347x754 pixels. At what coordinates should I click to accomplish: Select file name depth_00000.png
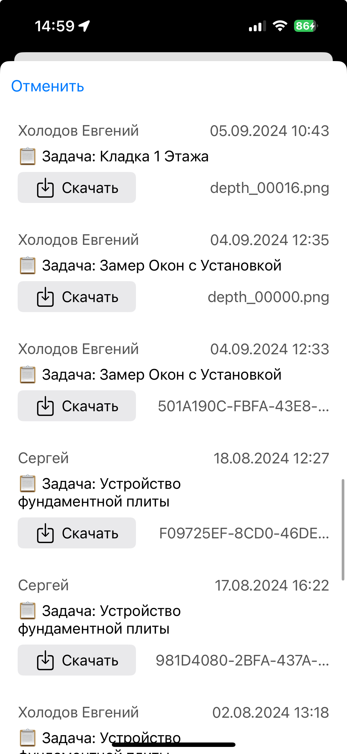pyautogui.click(x=268, y=297)
